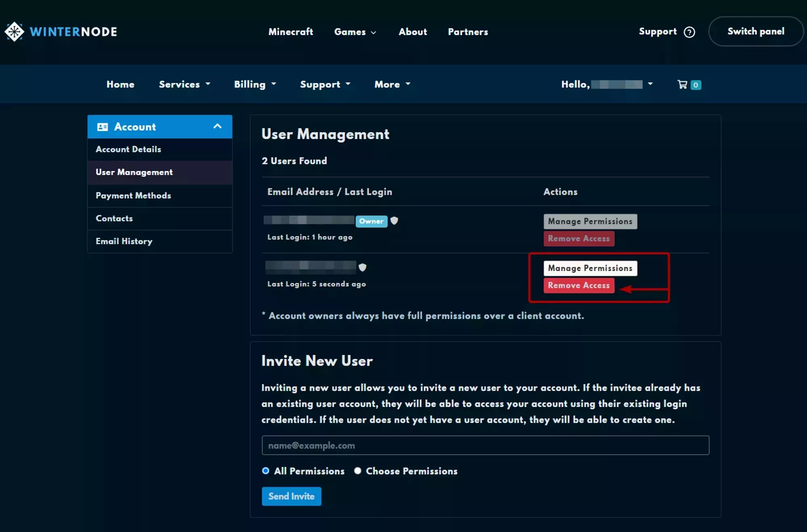Select Payment Methods in the sidebar
The image size is (807, 532).
pos(133,196)
